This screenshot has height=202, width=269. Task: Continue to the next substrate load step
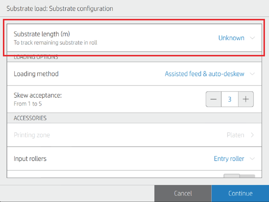coord(240,193)
